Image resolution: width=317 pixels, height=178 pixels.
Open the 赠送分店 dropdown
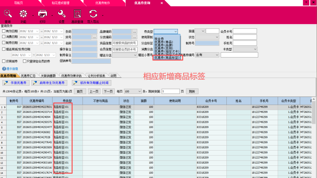125,55
